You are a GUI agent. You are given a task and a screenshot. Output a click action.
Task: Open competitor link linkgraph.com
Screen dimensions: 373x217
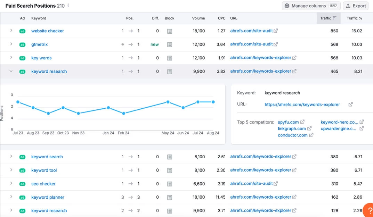coord(292,128)
